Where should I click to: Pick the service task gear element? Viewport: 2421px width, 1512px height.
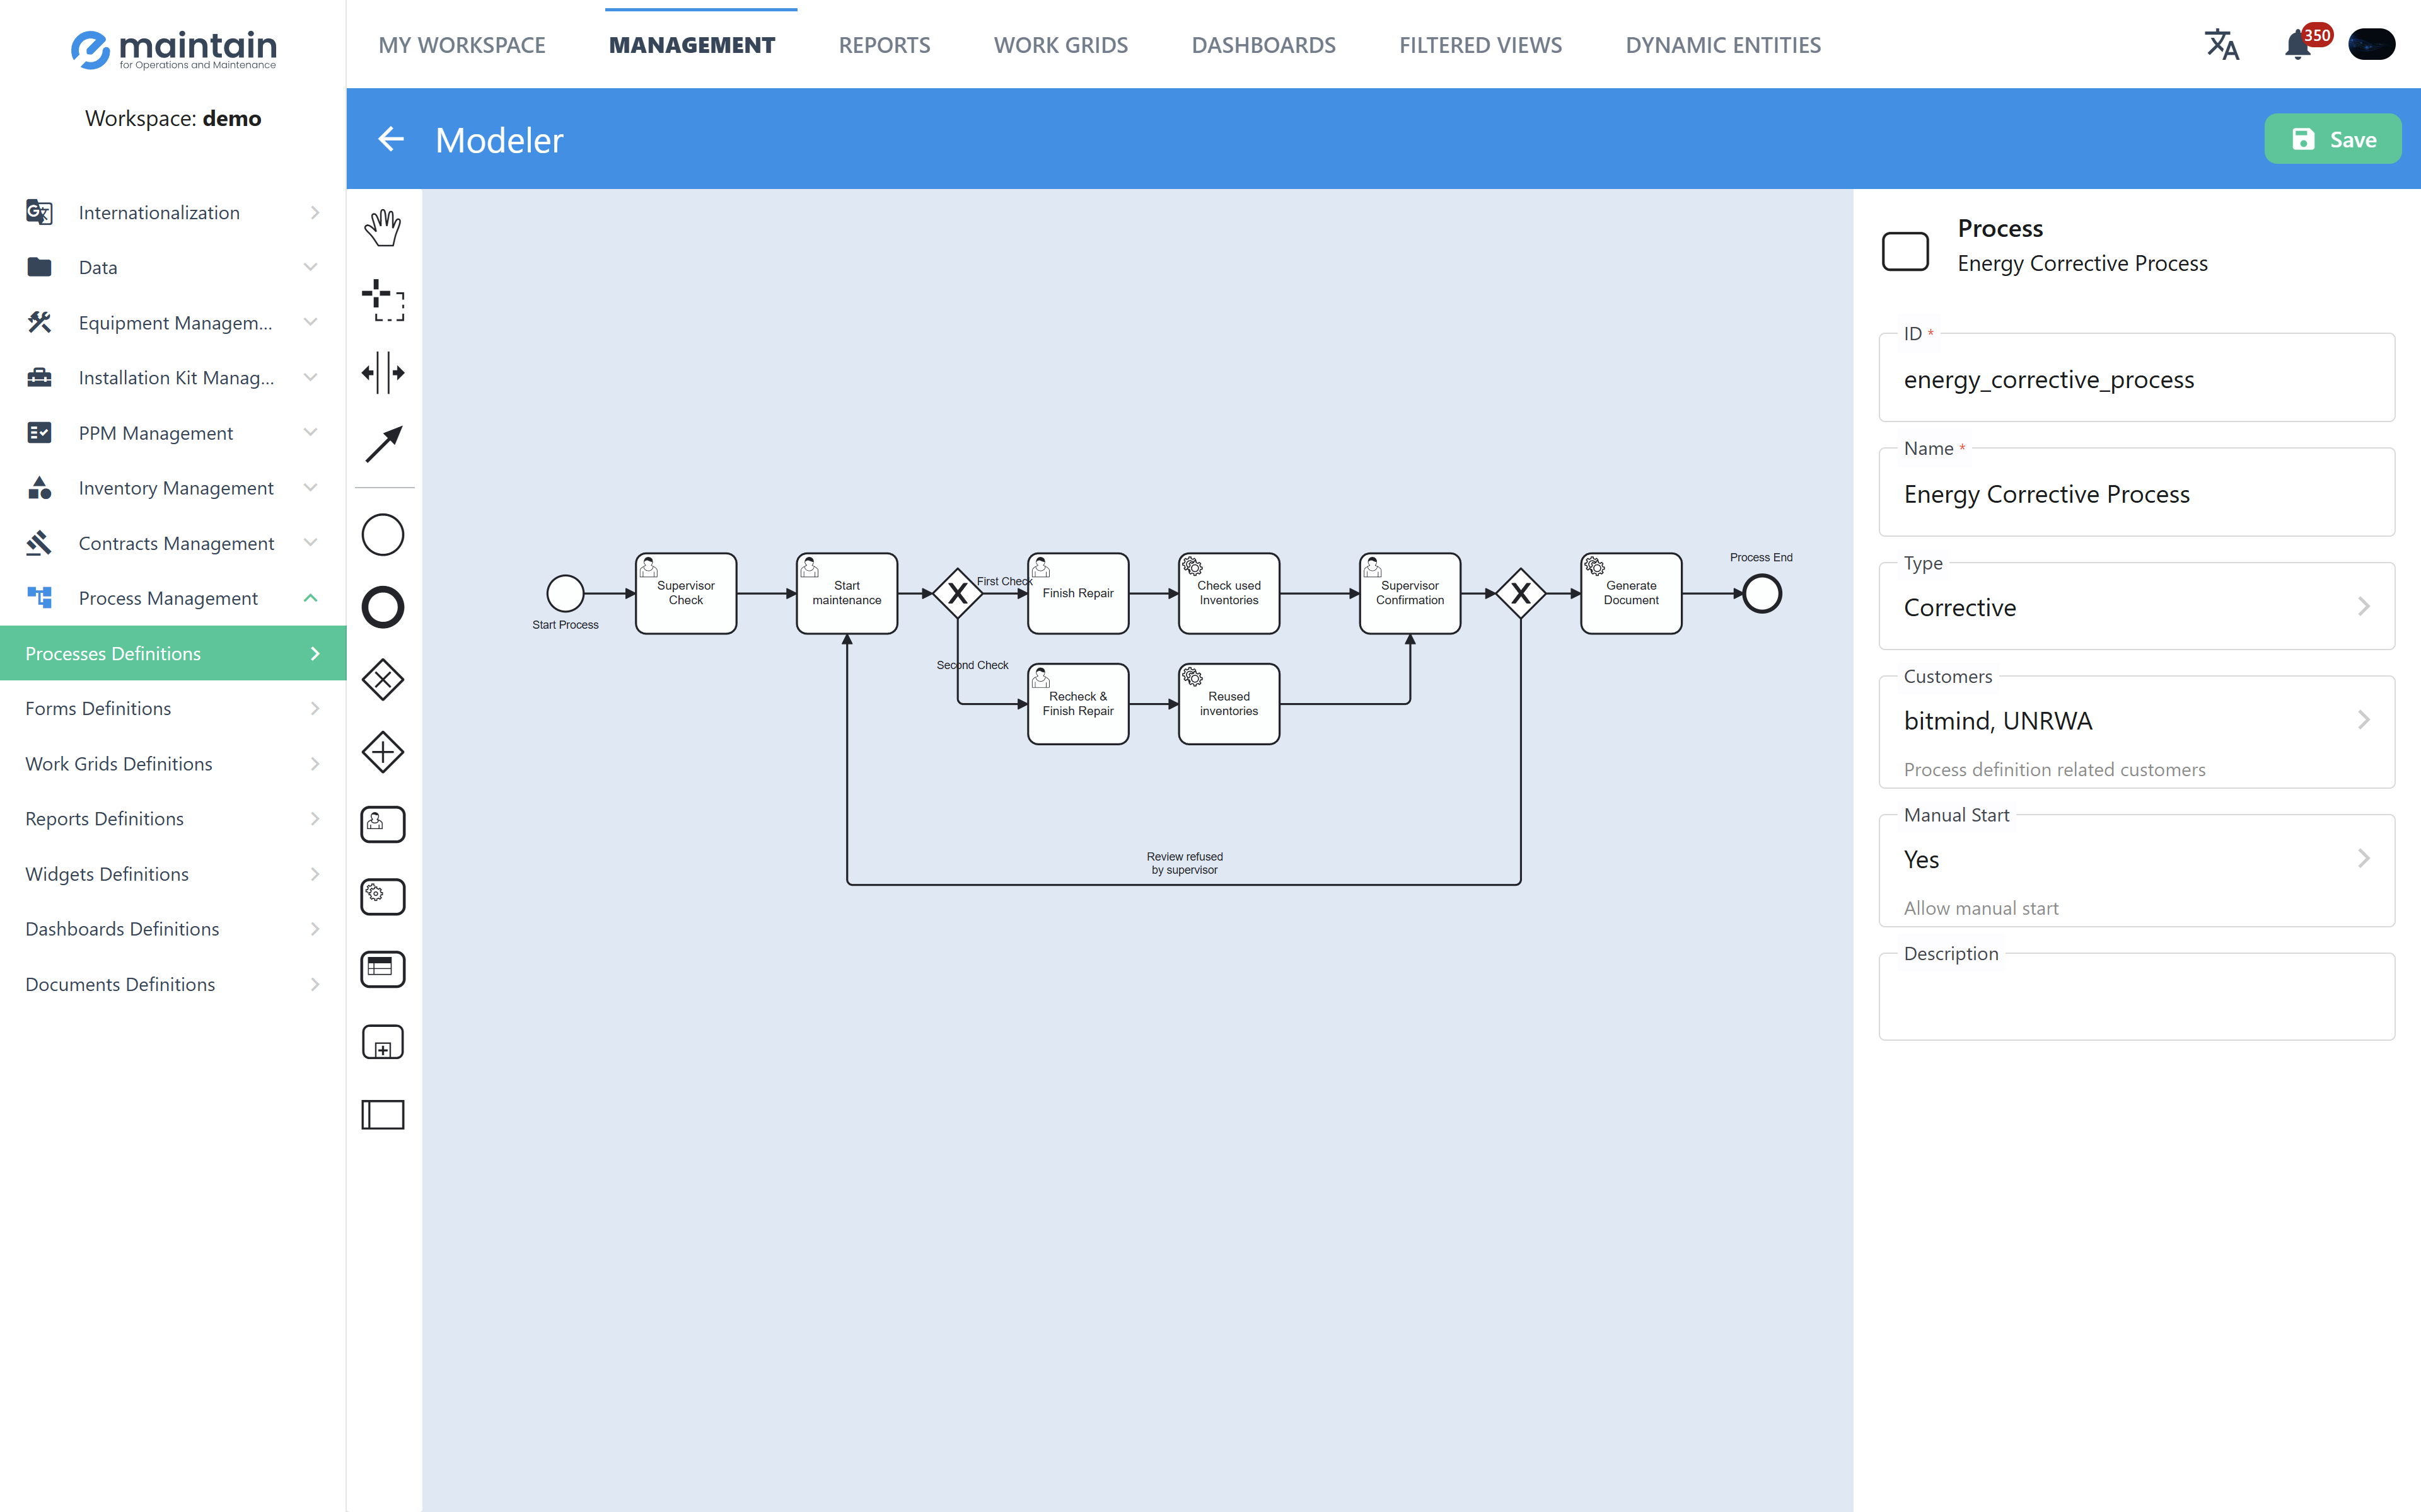[x=382, y=896]
